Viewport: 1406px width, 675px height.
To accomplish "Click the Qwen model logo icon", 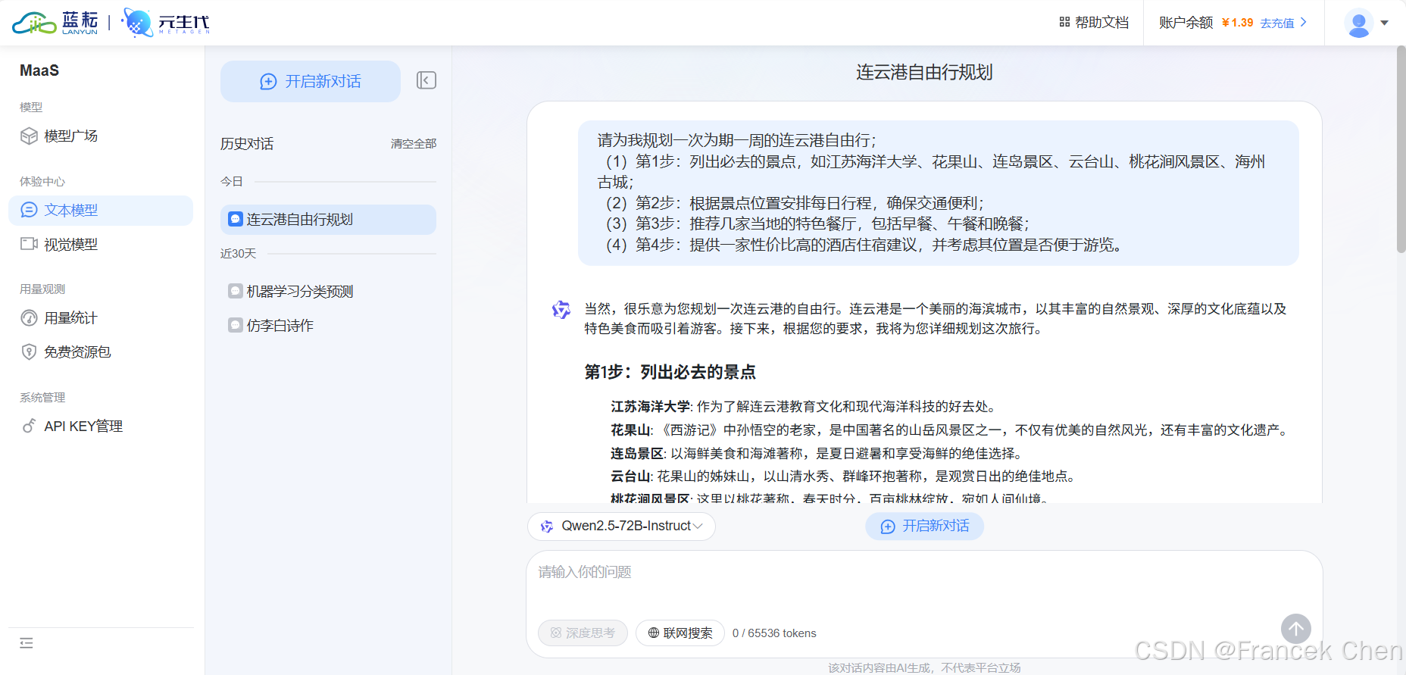I will [x=547, y=526].
